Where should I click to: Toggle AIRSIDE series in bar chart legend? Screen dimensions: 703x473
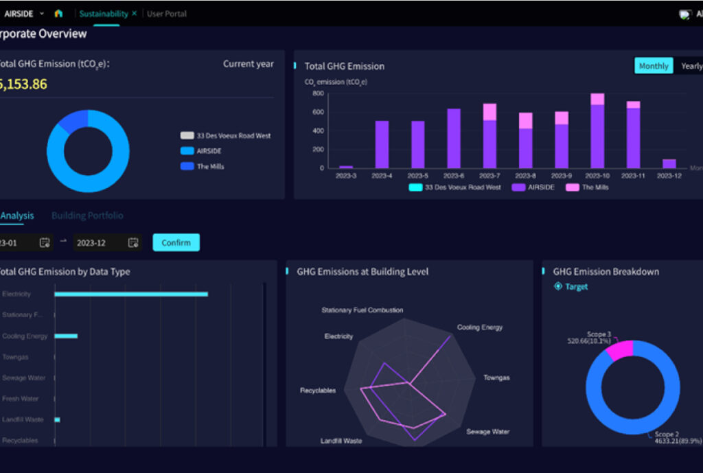tap(518, 187)
